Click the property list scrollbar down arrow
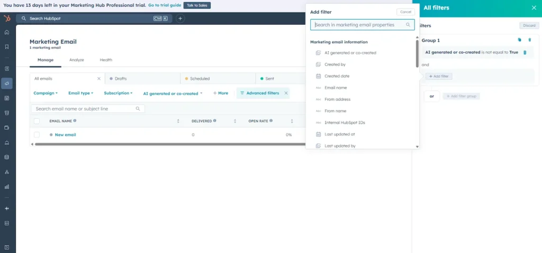This screenshot has width=542, height=253. click(x=417, y=147)
